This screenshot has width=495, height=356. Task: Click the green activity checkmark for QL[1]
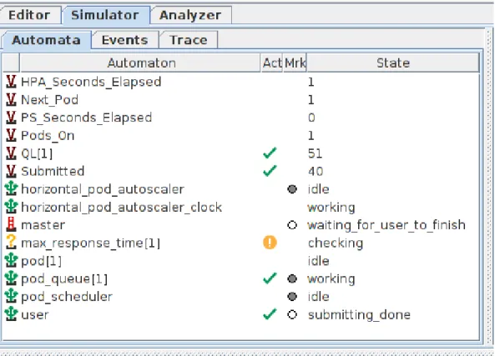(x=270, y=153)
